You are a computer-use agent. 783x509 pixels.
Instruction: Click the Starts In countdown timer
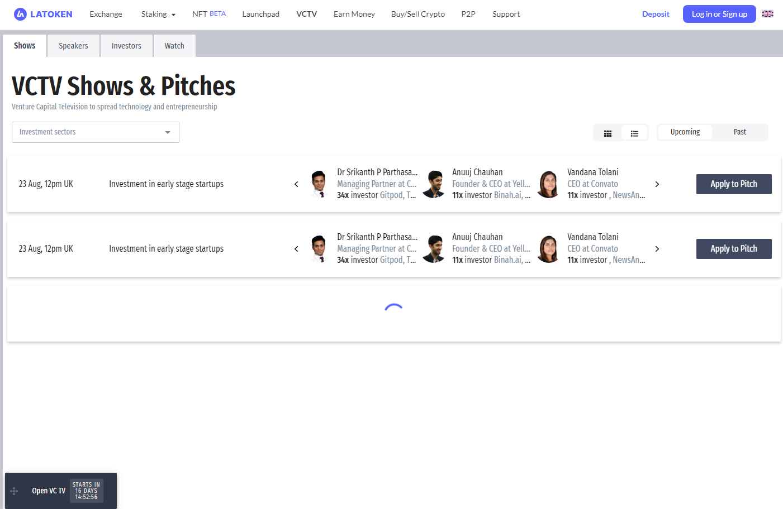(x=87, y=491)
